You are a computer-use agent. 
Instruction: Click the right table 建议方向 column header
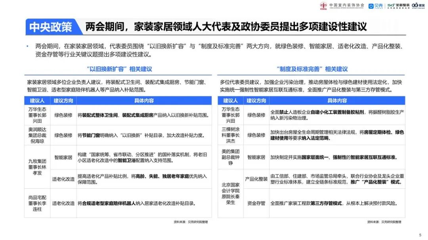[x=256, y=101]
